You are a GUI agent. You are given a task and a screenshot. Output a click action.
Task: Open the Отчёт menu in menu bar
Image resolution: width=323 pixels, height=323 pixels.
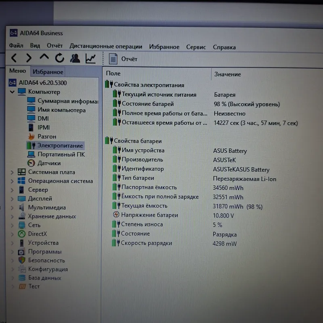(x=55, y=46)
